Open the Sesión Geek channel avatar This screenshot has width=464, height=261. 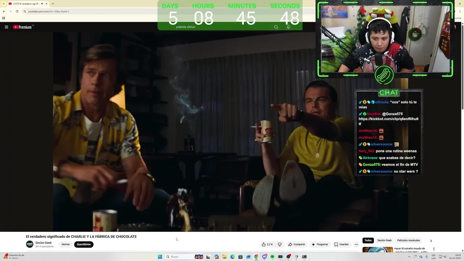pyautogui.click(x=30, y=244)
